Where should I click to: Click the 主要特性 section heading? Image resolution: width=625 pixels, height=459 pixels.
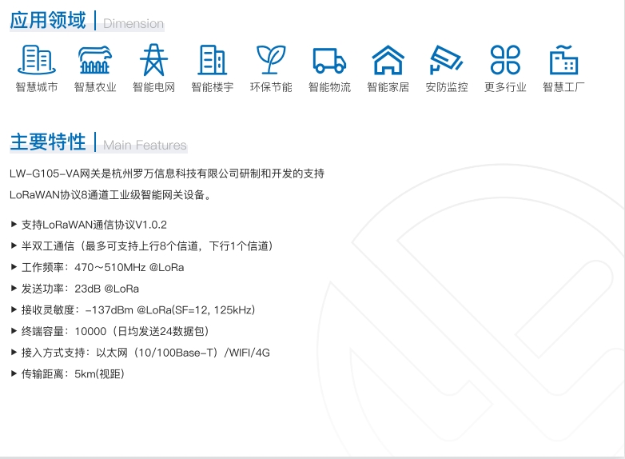pyautogui.click(x=48, y=142)
